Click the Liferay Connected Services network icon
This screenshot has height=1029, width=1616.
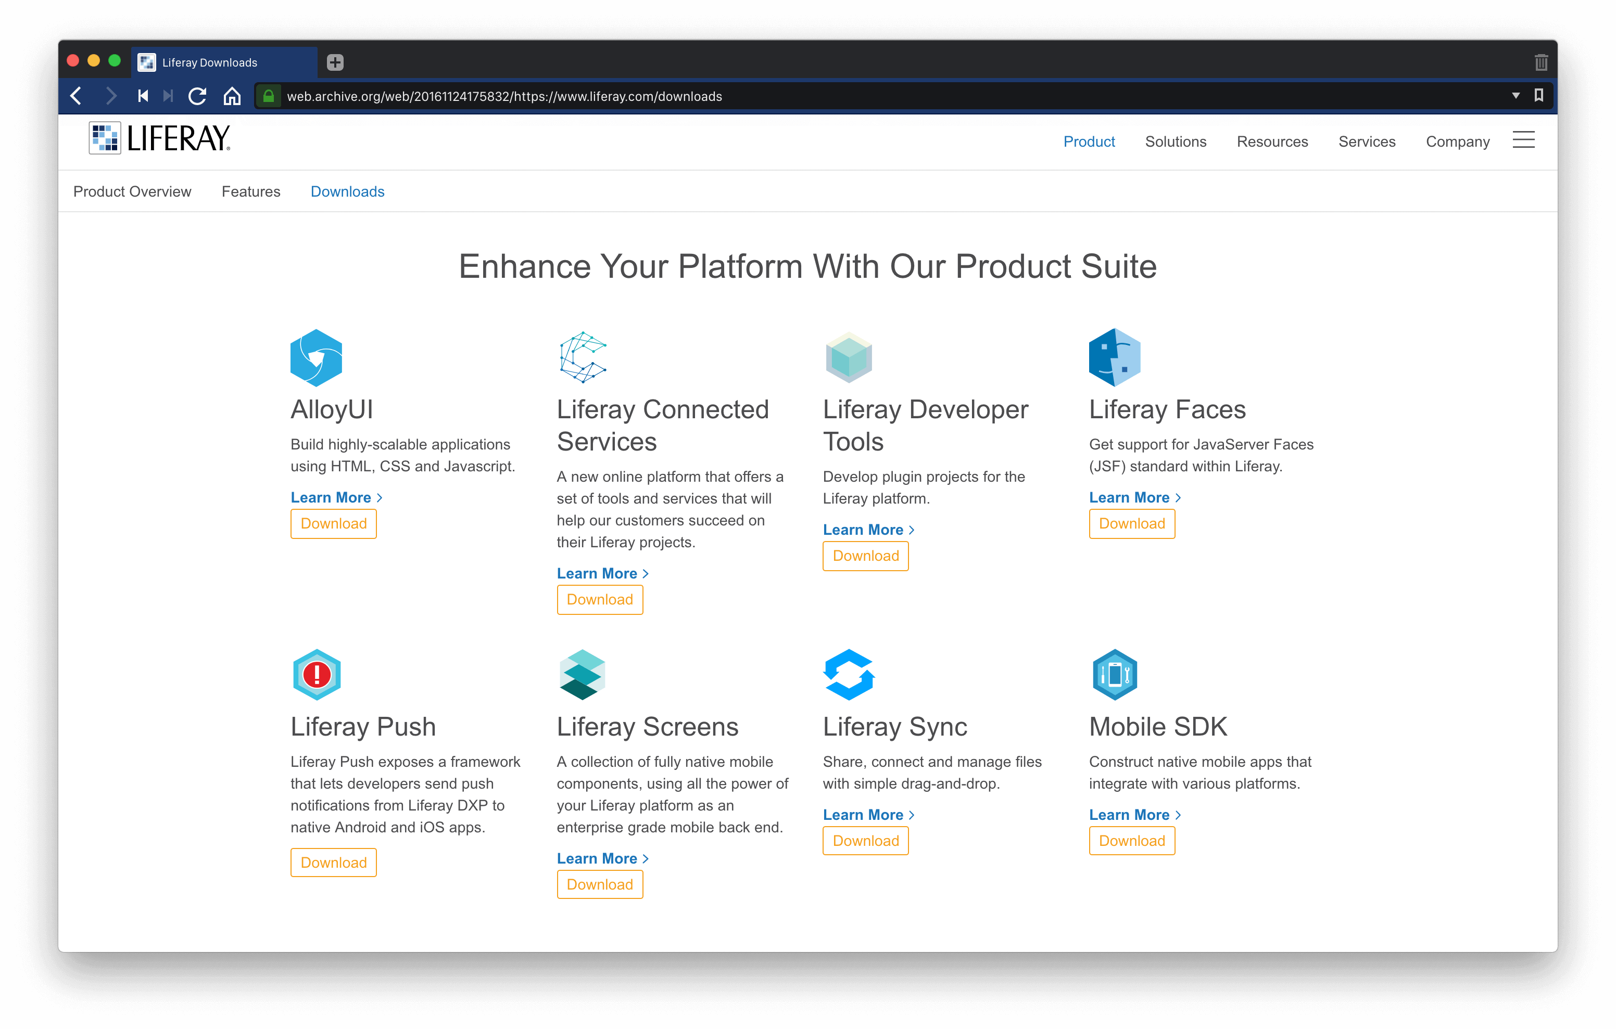pos(582,357)
